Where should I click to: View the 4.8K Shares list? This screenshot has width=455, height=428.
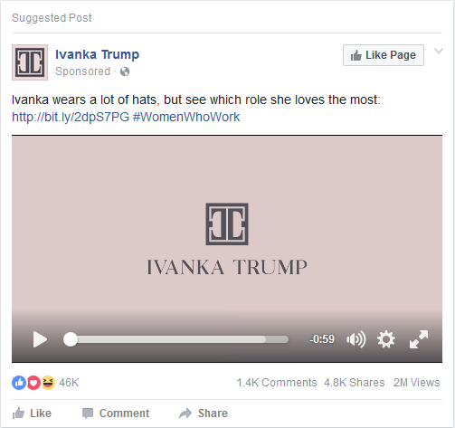(x=355, y=383)
